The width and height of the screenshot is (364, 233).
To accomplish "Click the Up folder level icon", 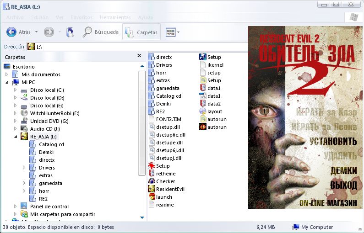I will coord(70,32).
